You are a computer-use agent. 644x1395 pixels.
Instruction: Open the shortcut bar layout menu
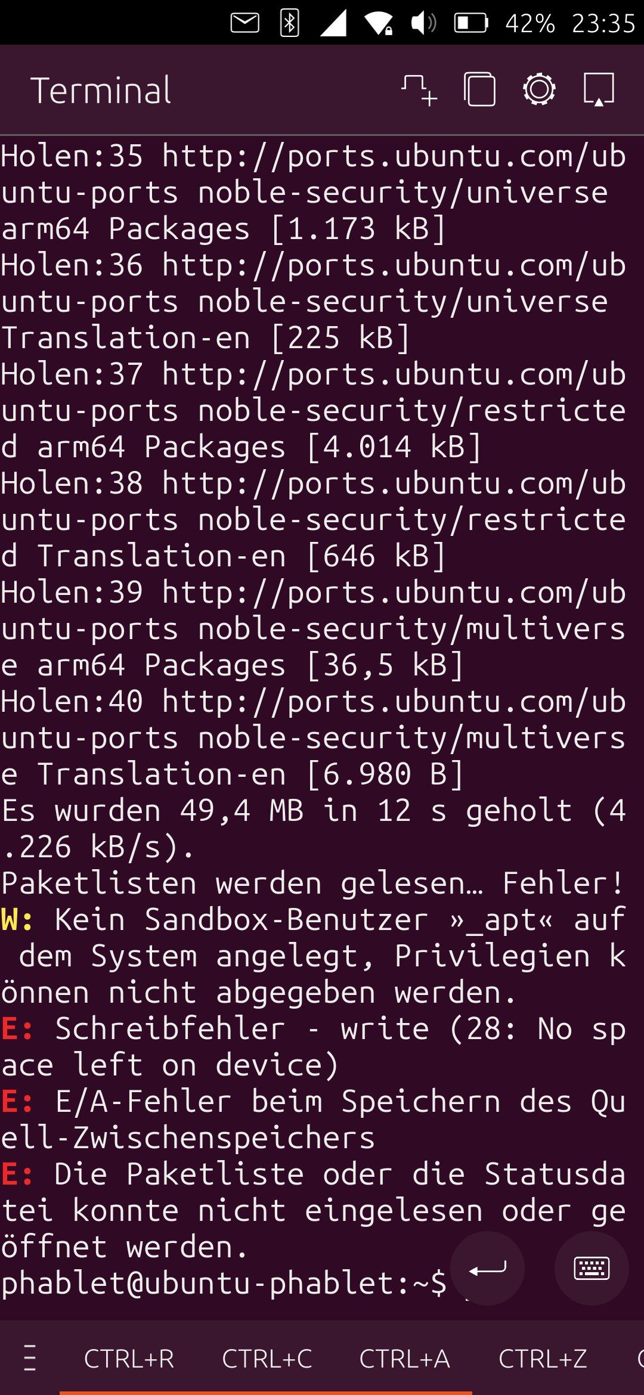[x=30, y=1359]
